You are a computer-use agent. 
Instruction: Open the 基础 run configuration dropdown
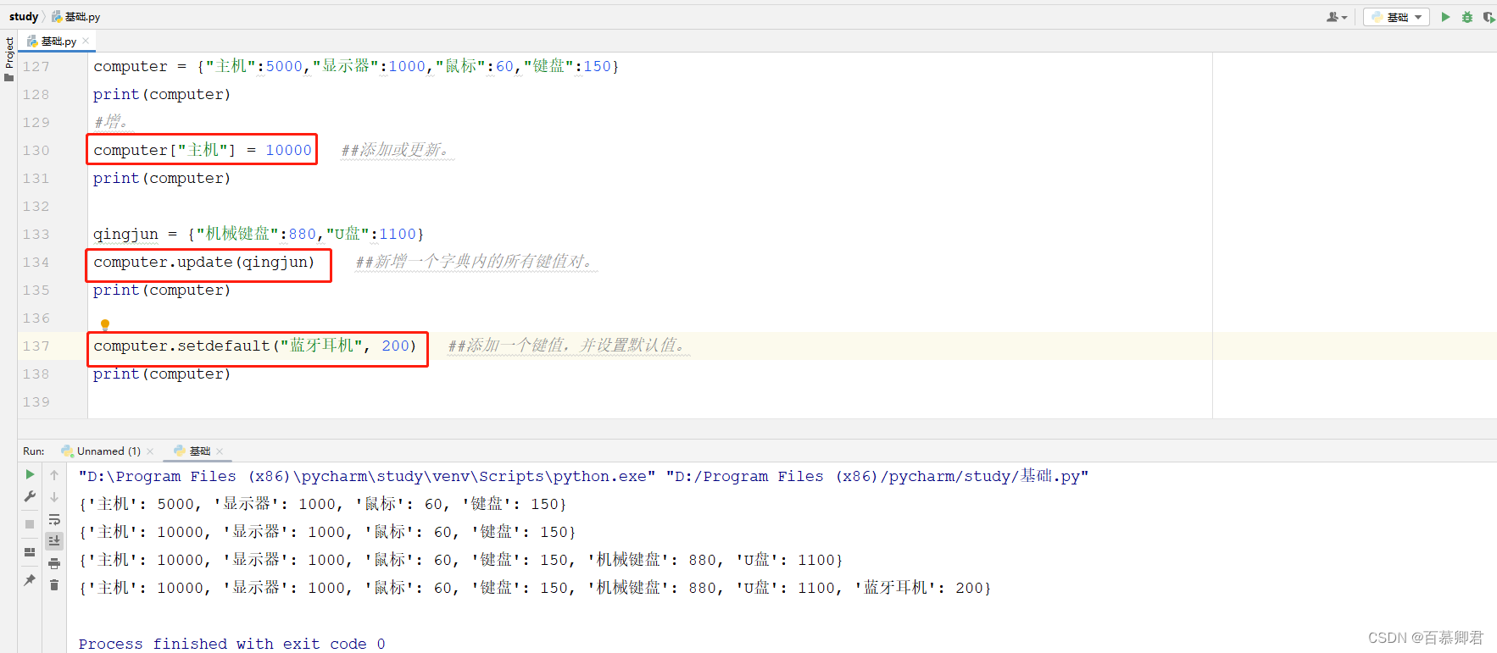pyautogui.click(x=1396, y=17)
